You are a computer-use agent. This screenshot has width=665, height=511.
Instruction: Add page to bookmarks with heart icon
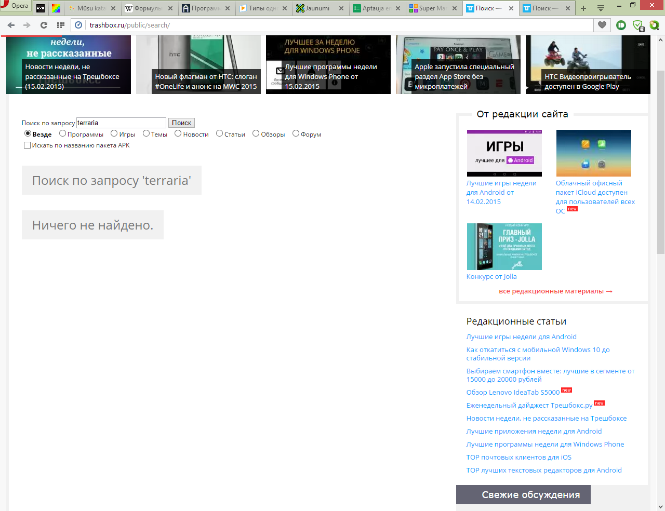pos(602,25)
